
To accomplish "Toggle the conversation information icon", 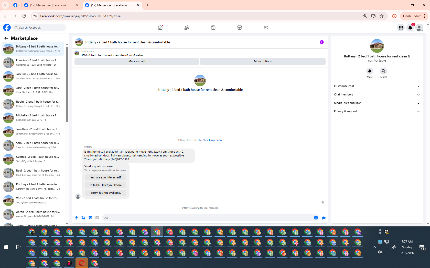I will pyautogui.click(x=322, y=42).
